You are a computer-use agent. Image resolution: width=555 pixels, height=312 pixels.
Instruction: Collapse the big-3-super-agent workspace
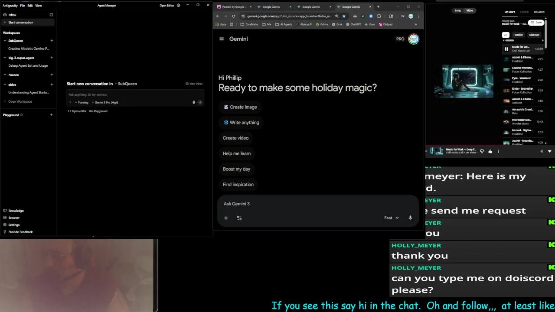5,58
